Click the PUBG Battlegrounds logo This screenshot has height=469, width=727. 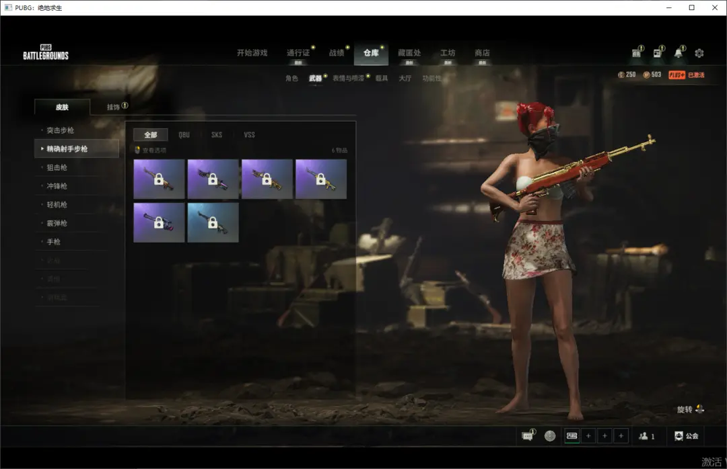(46, 52)
